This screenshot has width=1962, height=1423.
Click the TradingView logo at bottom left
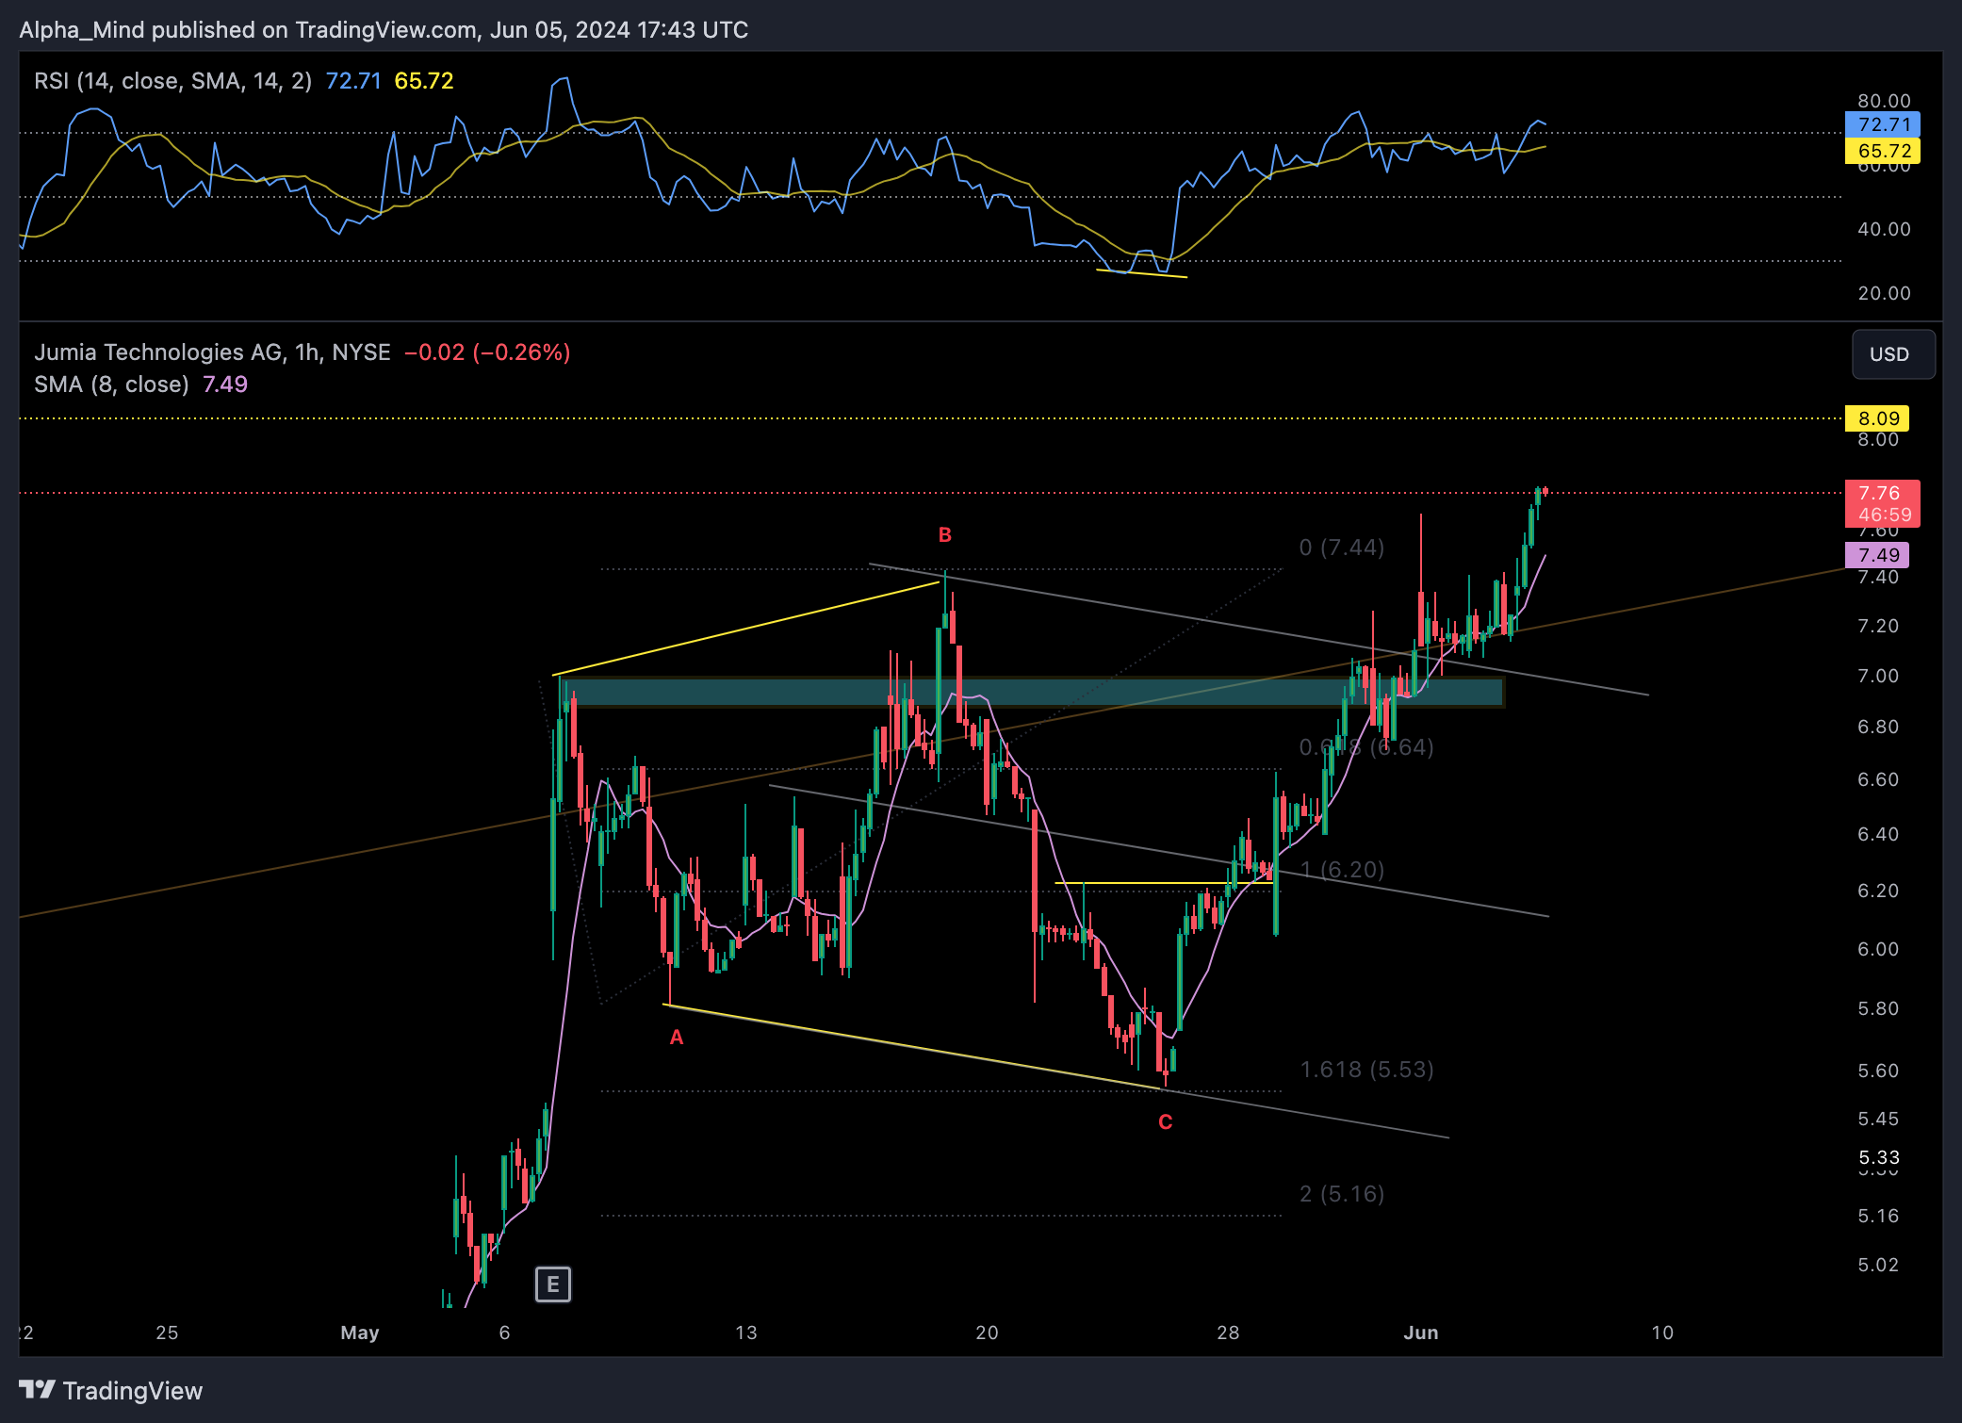111,1391
